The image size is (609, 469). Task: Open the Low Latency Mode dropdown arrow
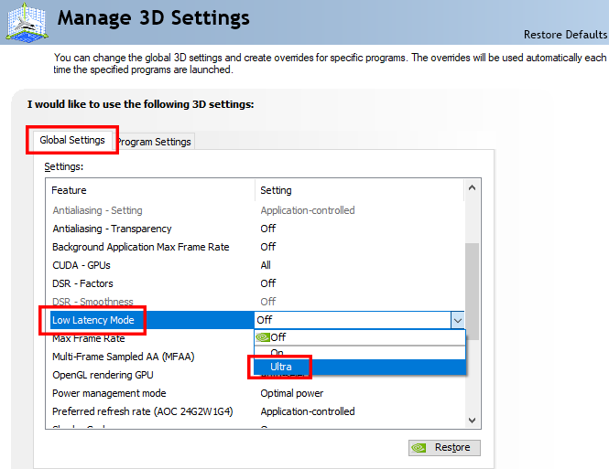tap(457, 320)
